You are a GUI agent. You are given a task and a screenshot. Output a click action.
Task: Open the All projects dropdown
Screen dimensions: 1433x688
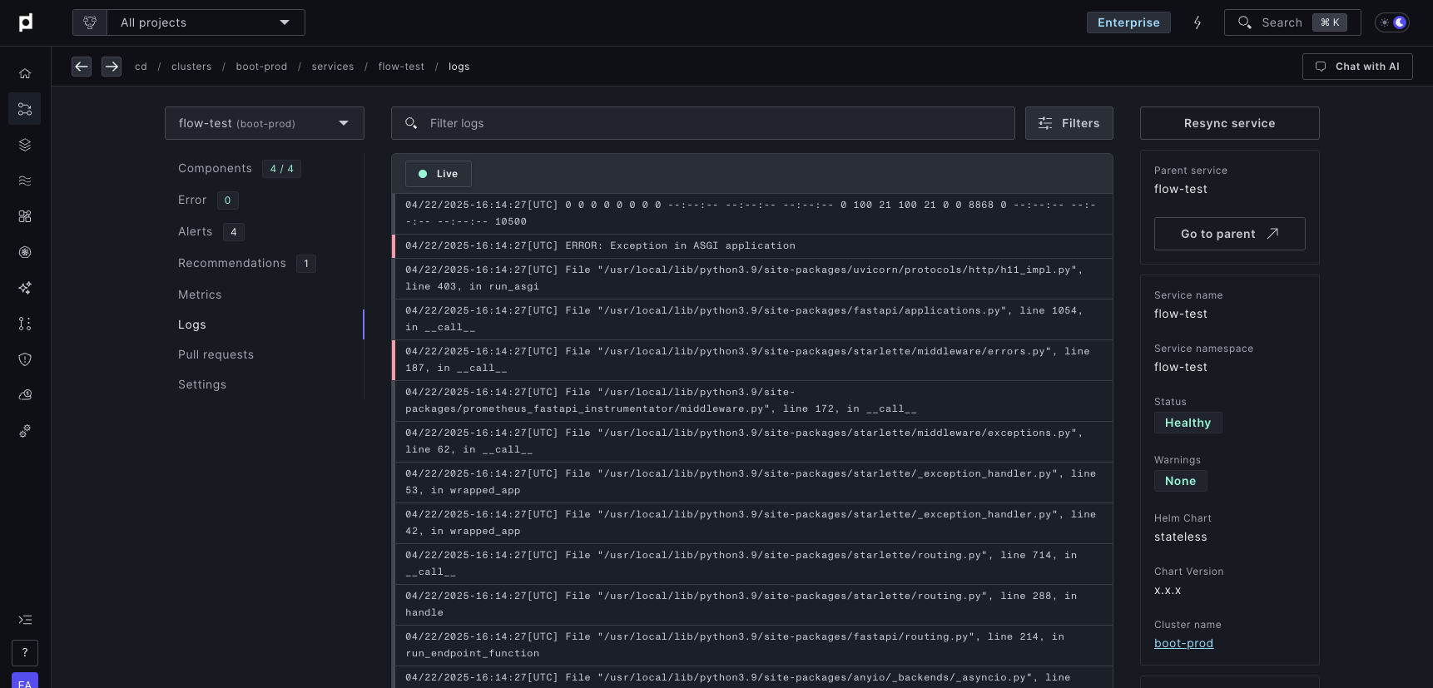click(205, 22)
